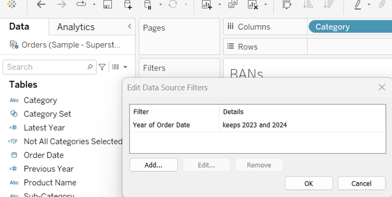
Task: Select the Data tab
Action: (x=19, y=27)
